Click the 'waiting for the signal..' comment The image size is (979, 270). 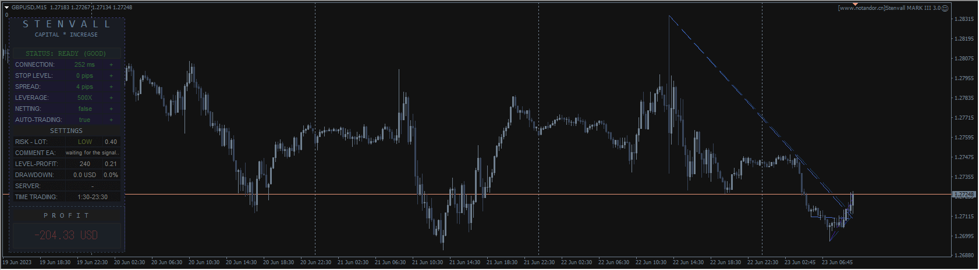point(92,153)
